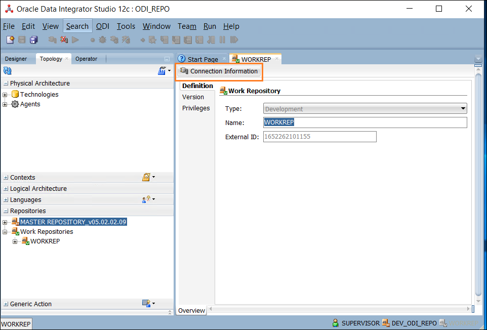Click the New Language icon beside Languages

(x=146, y=199)
